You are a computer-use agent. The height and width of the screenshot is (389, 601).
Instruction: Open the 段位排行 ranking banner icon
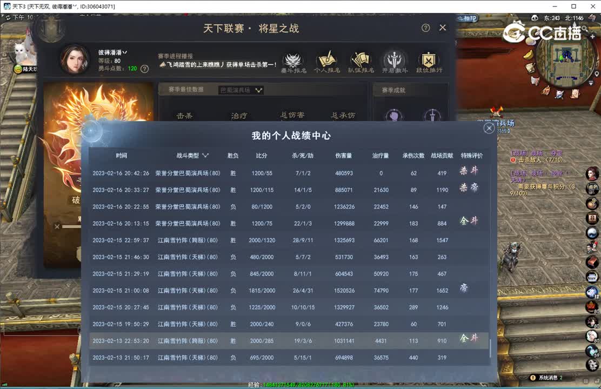coord(429,62)
